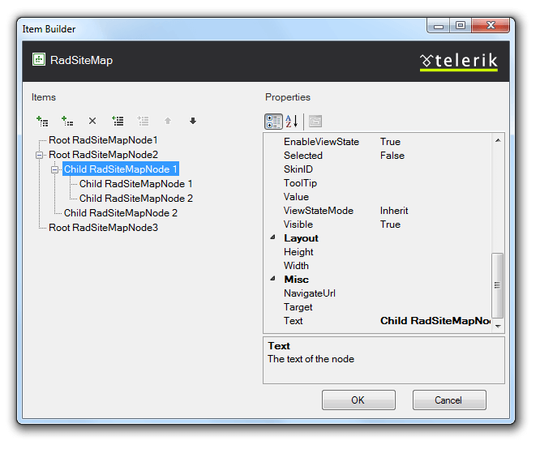The image size is (540, 449).
Task: Click the Selected value False
Action: click(392, 156)
